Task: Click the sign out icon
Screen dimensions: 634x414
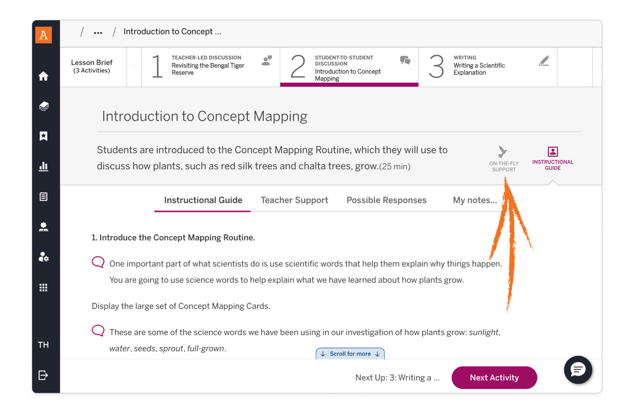Action: point(44,375)
